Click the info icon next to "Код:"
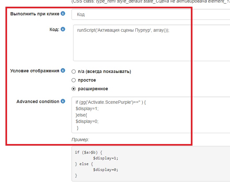Viewport: 230px width, 185px height. [x=63, y=29]
